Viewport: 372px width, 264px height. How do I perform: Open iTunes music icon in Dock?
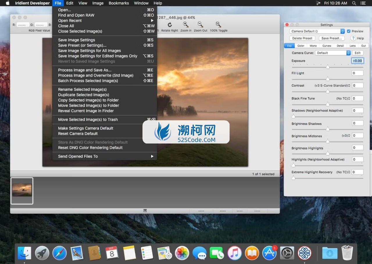point(235,253)
